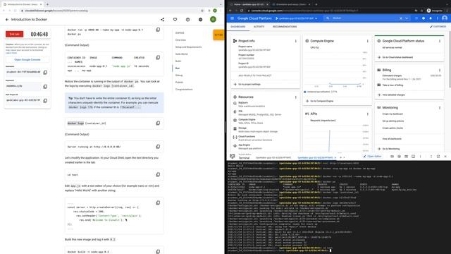This screenshot has width=451, height=254.
Task: Copy the GCP Project ID value
Action: point(45,100)
